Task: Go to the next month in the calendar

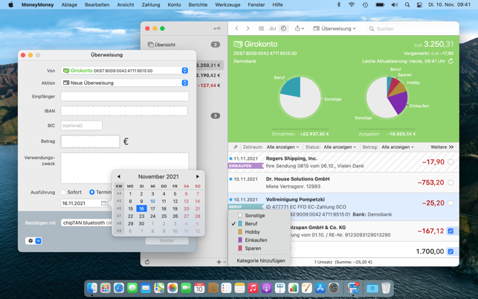Action: click(x=198, y=176)
